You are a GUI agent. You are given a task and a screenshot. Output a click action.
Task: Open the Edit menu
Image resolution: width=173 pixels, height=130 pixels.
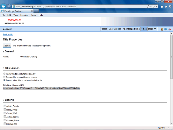9,15
